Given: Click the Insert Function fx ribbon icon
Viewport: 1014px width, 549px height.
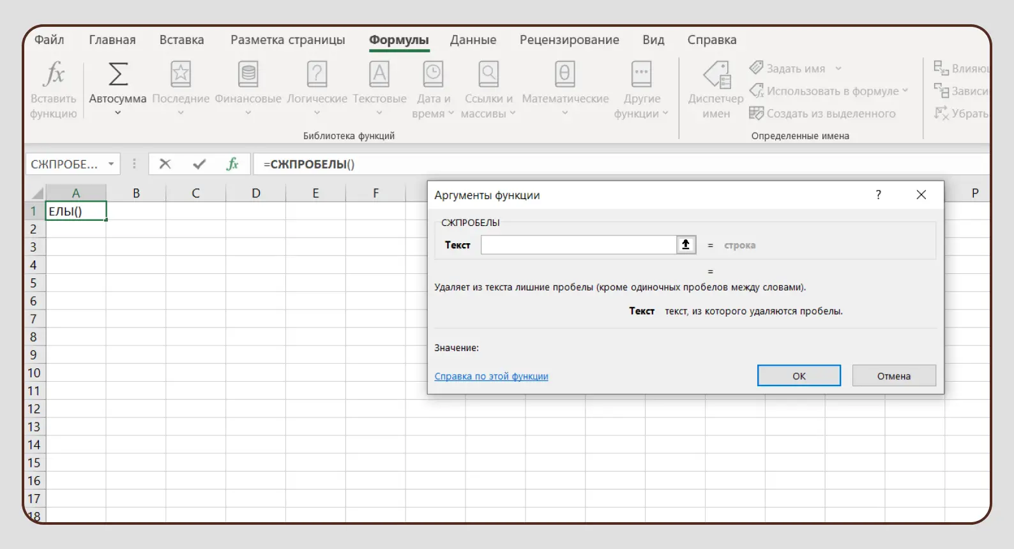Looking at the screenshot, I should [54, 75].
